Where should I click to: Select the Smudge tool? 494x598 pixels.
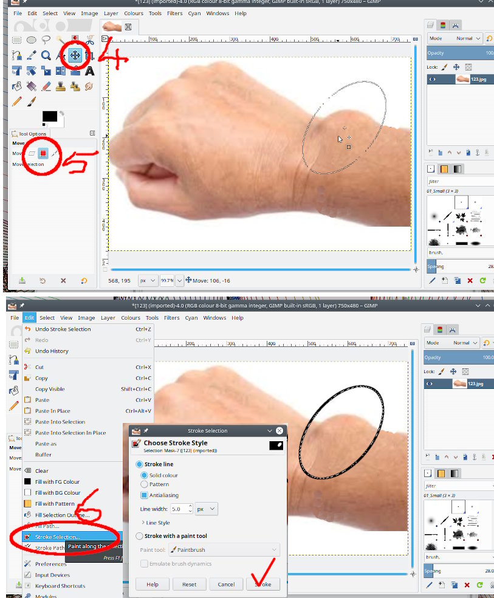[89, 86]
